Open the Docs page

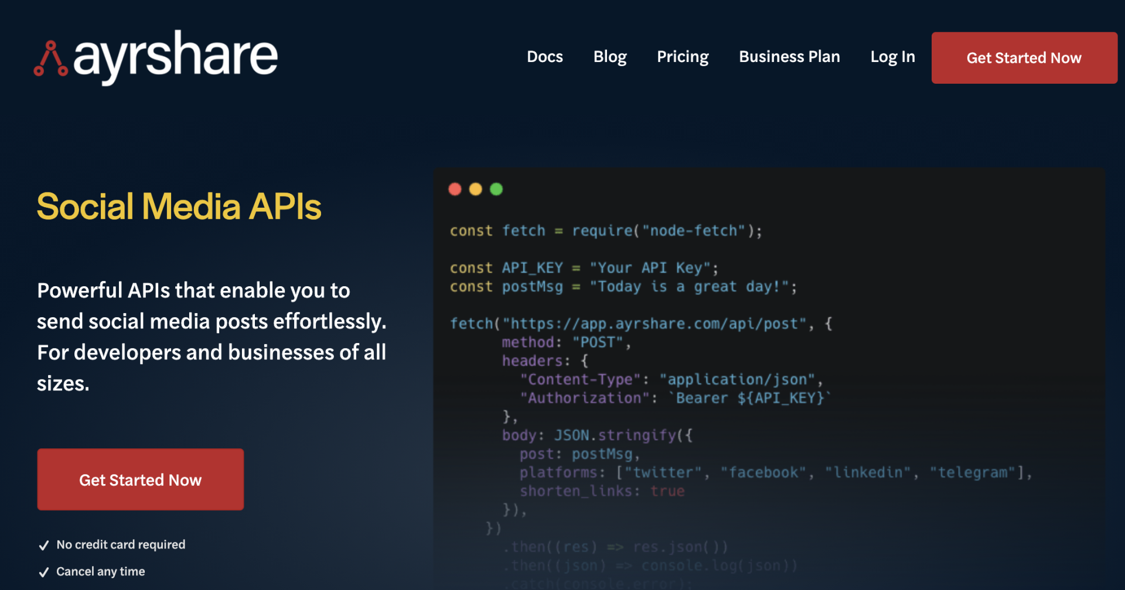pos(544,57)
